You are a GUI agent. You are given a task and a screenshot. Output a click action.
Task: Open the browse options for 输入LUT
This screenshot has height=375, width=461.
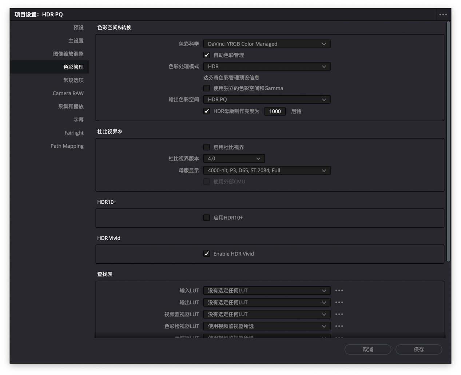(339, 290)
